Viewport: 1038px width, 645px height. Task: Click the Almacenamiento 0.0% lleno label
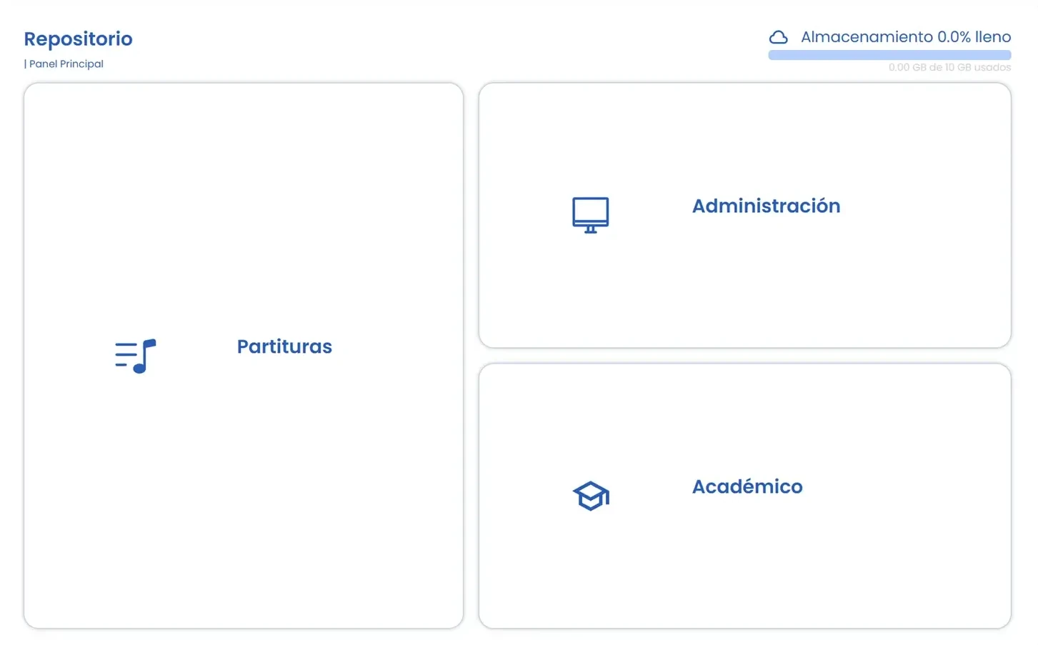coord(905,36)
